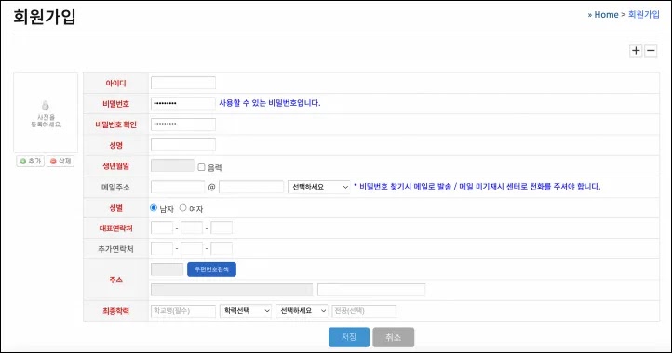Click last box of 추가연락처
Screen dimensions: 672x353
pos(222,249)
